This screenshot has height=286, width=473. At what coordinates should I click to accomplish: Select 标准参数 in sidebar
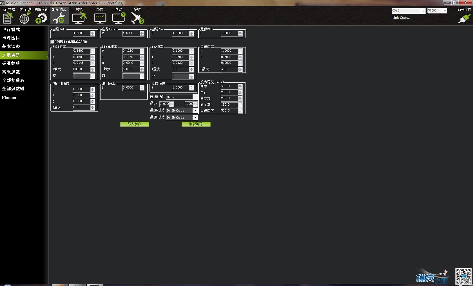click(11, 63)
